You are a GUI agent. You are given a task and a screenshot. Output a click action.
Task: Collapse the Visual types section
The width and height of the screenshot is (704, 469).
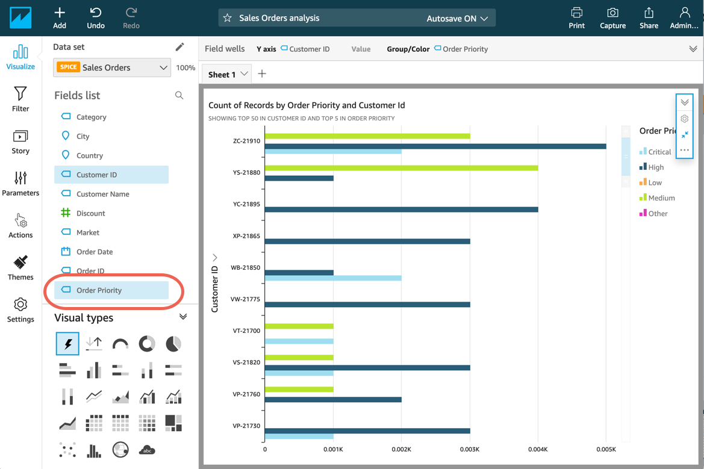(x=183, y=317)
